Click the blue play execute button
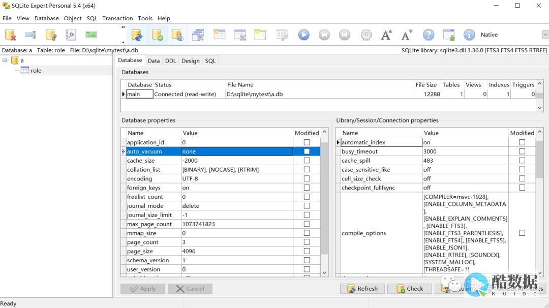This screenshot has width=549, height=308. click(303, 35)
